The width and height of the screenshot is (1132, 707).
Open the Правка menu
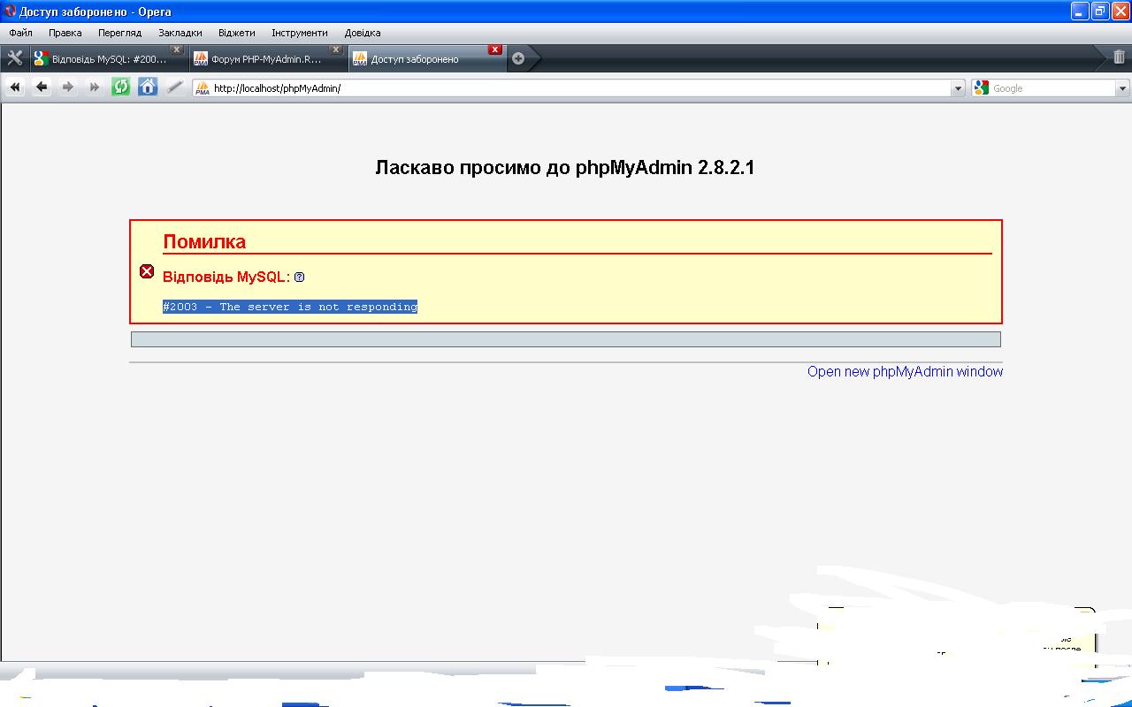click(65, 33)
